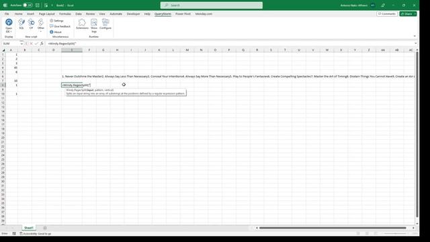Cancel the formula entry with the X
430x242 pixels.
tap(31, 44)
